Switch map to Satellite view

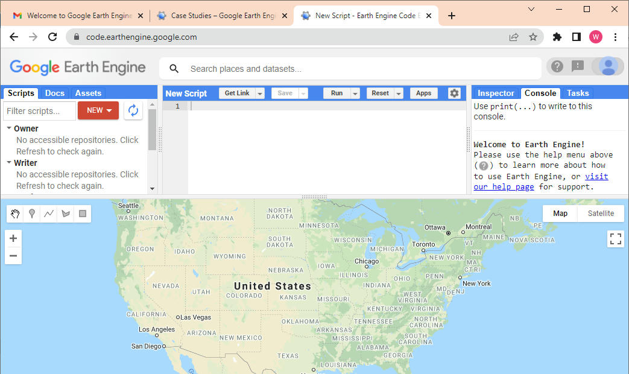pyautogui.click(x=601, y=214)
